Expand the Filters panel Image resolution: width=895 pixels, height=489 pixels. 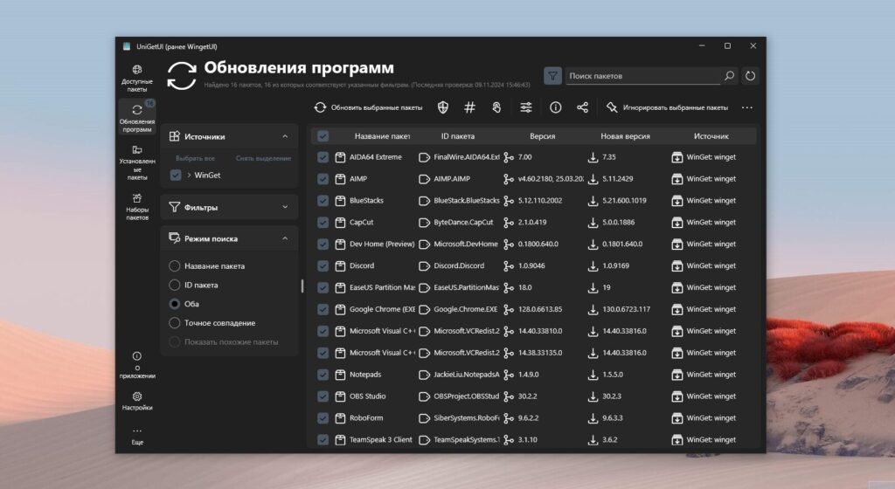point(285,207)
